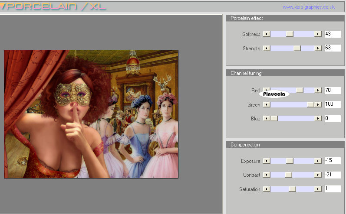Click the Saturation slider thumb
This screenshot has width=346, height=214.
[x=292, y=189]
